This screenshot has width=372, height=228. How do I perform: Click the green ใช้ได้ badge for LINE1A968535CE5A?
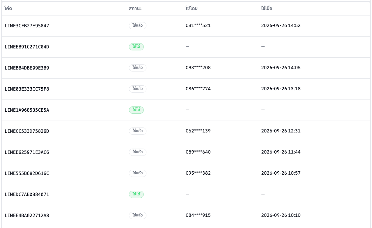(137, 110)
